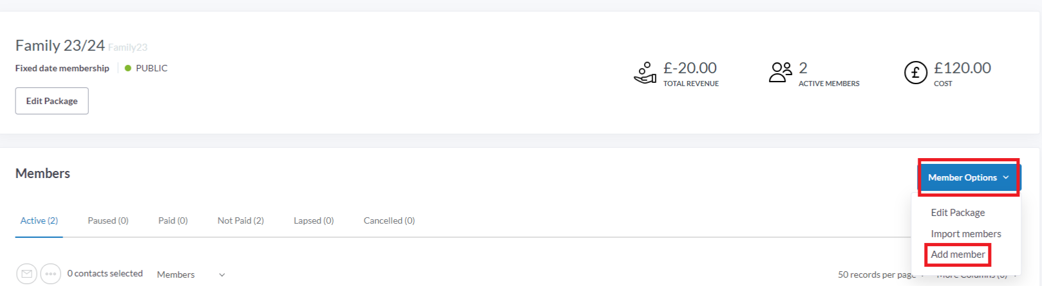Click the total revenue hand-coins icon
This screenshot has height=286, width=1042.
(645, 73)
